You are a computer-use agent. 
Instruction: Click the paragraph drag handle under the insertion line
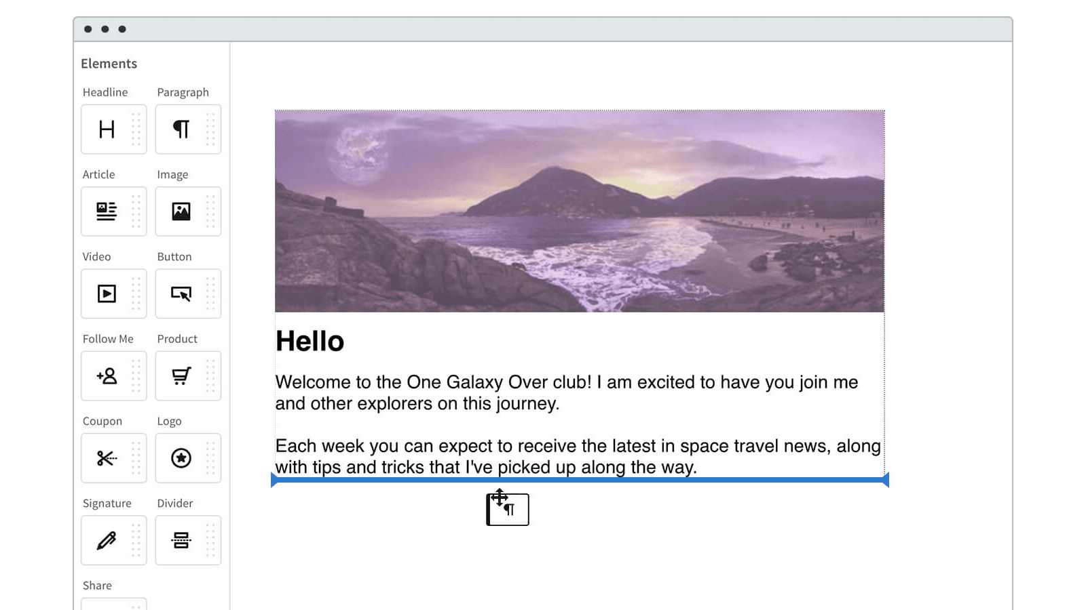(x=507, y=509)
